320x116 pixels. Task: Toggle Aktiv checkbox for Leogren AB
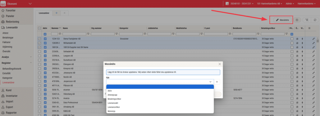click(45, 56)
